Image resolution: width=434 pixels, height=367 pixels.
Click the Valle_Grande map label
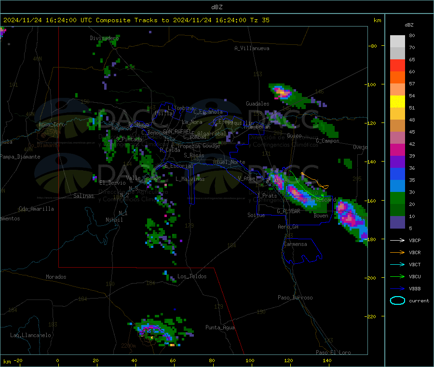coord(143,178)
